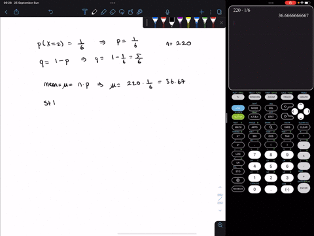Tap the X,T,θ,n key
Viewport: 314px width, 236px height.
254,117
